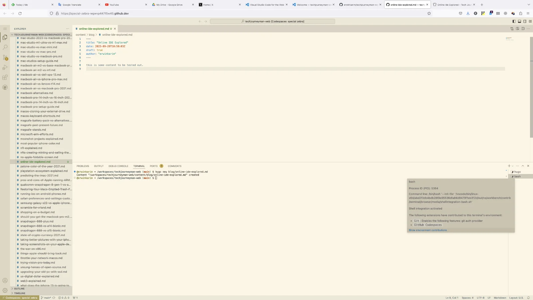Image resolution: width=533 pixels, height=300 pixels.
Task: Change LF end of line sequence
Action: coord(489,298)
